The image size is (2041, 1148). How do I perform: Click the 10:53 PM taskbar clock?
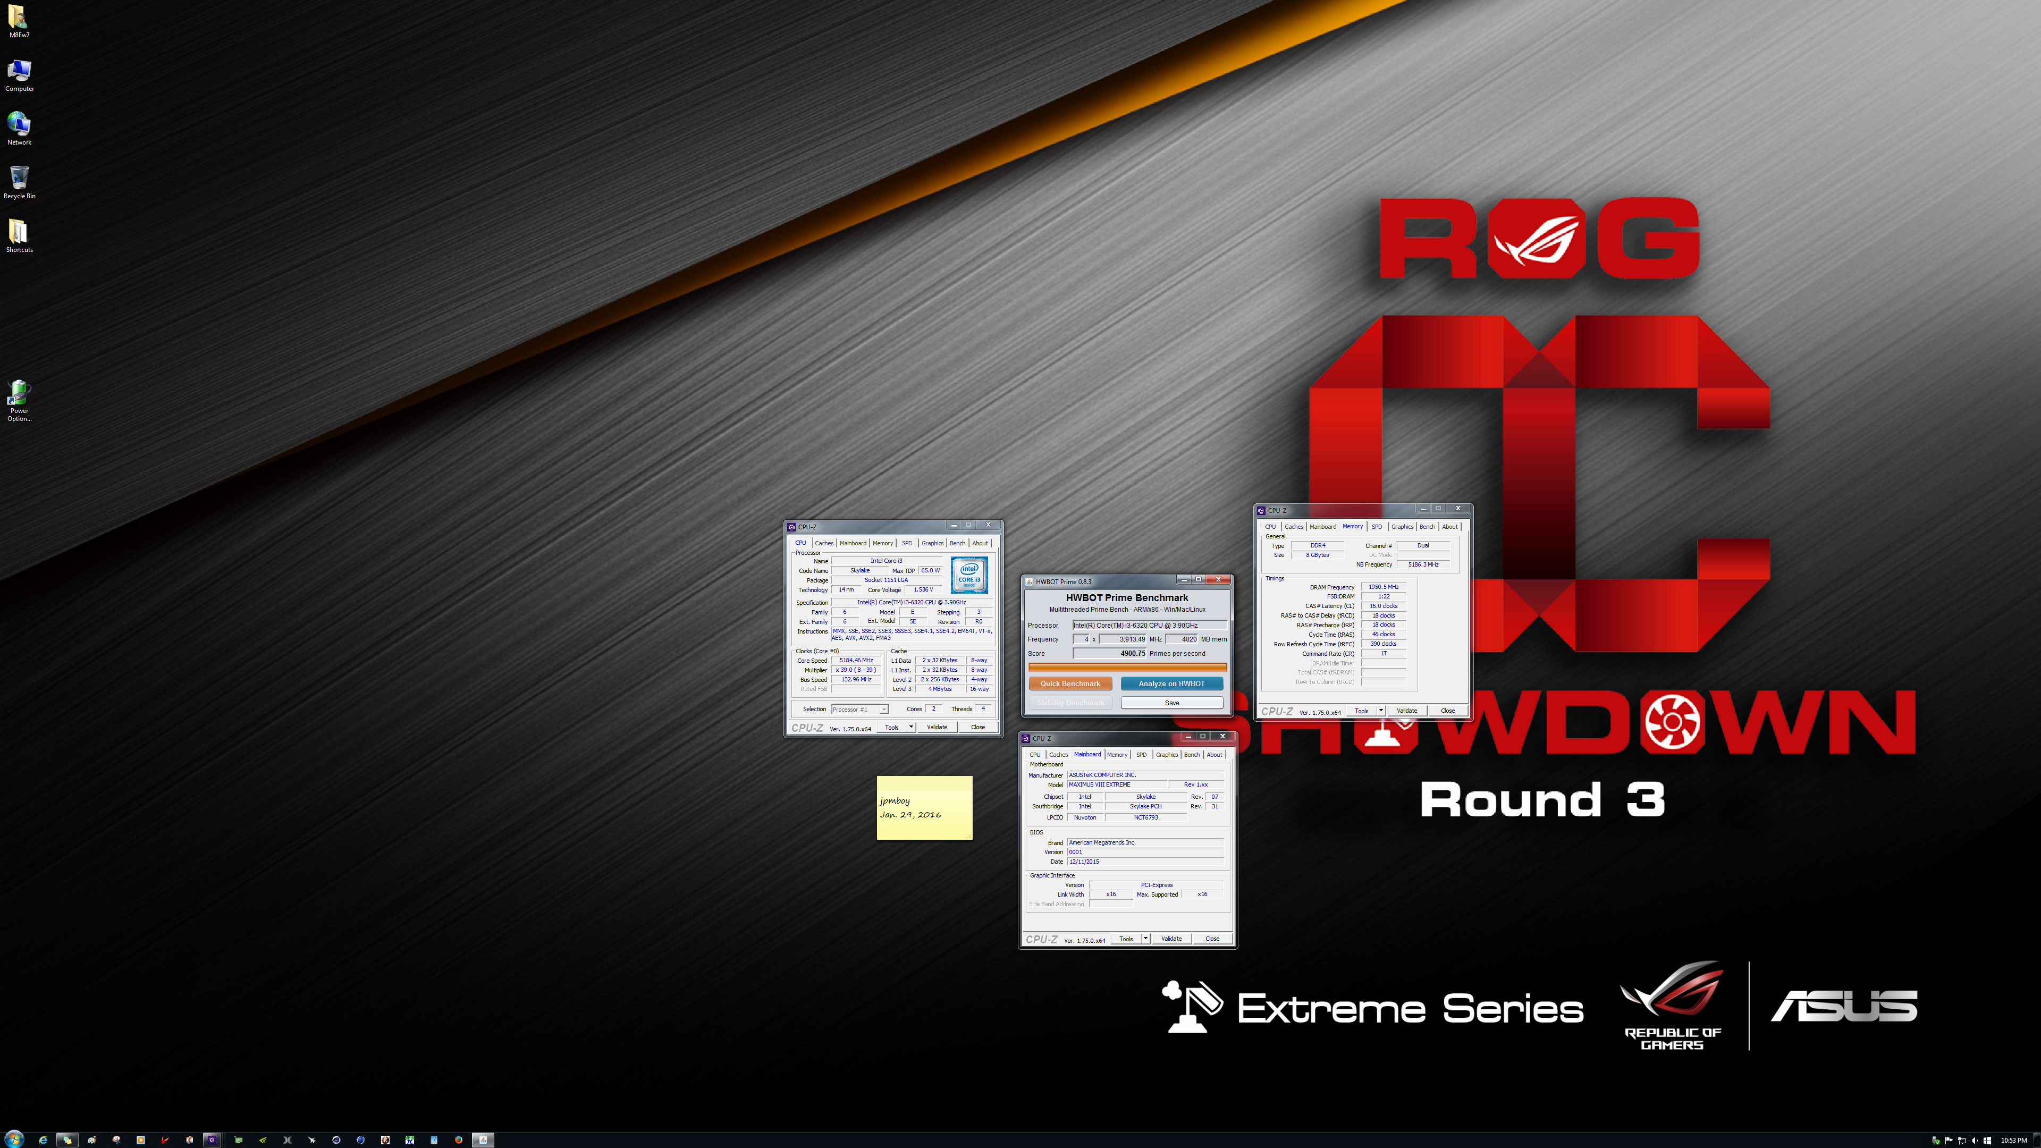(2014, 1140)
